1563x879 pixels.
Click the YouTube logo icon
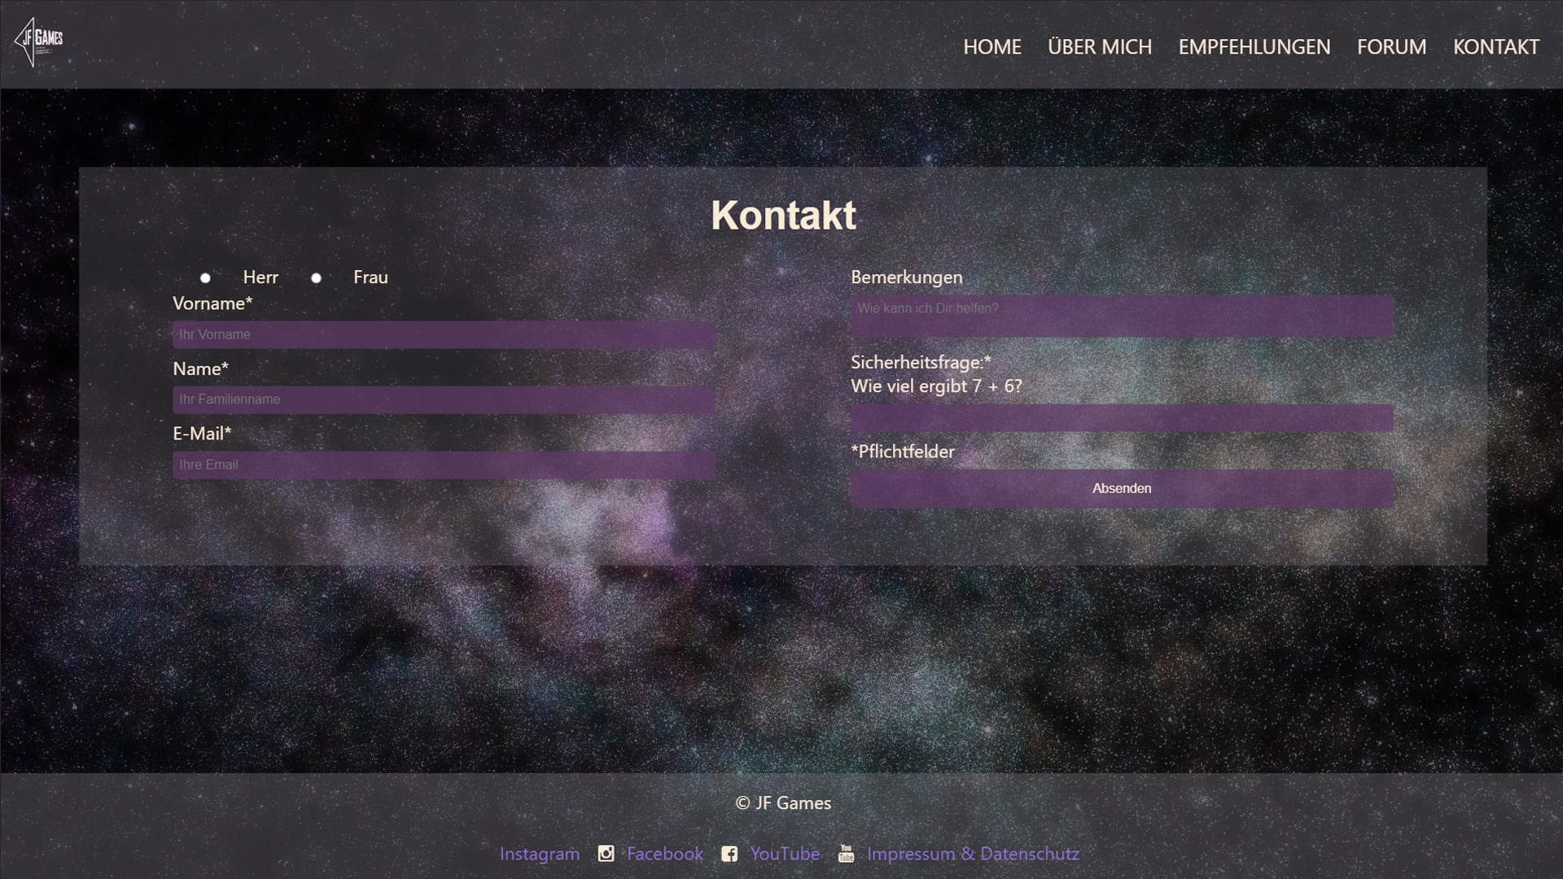coord(846,854)
